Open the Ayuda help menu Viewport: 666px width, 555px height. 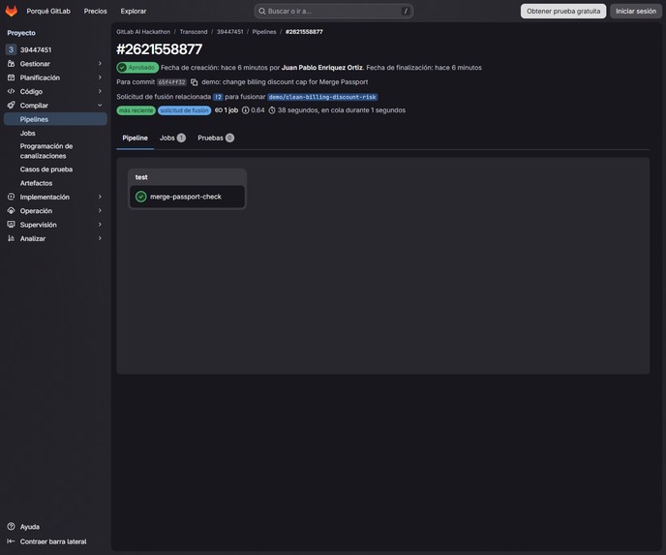pos(30,527)
